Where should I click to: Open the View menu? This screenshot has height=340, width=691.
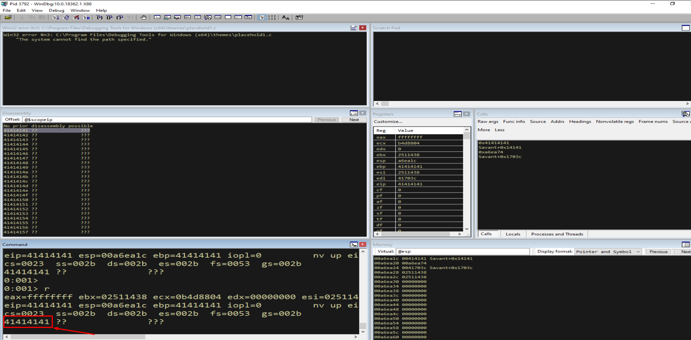[37, 10]
